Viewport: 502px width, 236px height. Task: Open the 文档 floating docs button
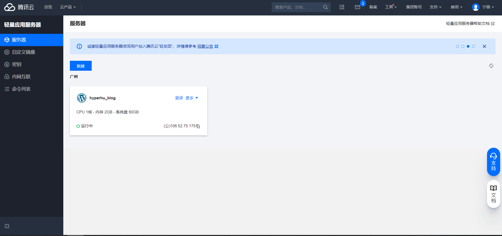click(x=494, y=194)
